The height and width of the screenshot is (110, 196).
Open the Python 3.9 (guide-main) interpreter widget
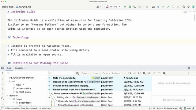click(168, 108)
